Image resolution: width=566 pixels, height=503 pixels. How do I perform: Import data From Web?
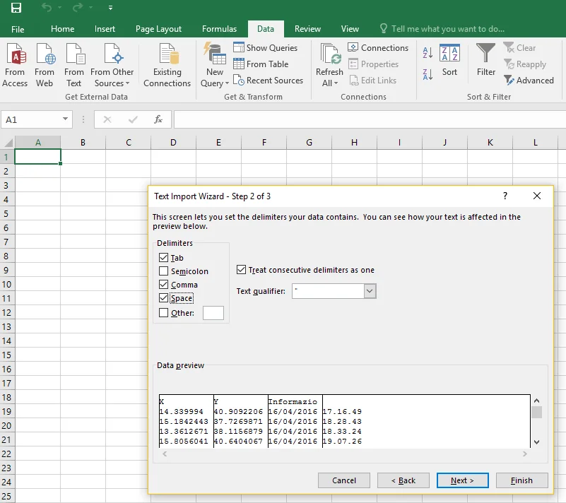click(x=45, y=65)
